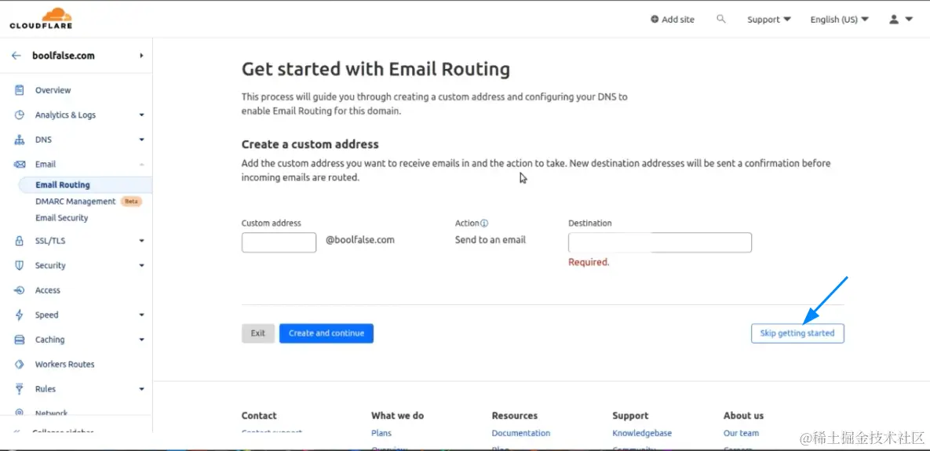The height and width of the screenshot is (451, 930).
Task: Click the Cloudflare logo
Action: [41, 18]
